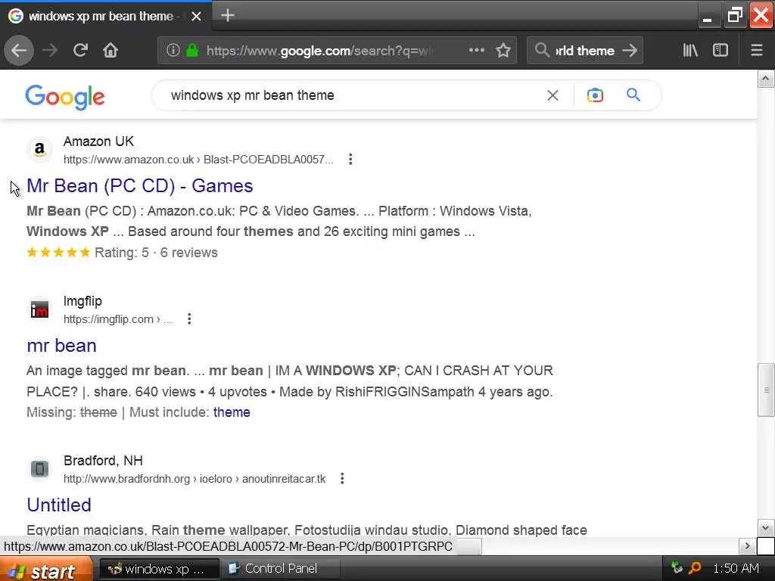Image resolution: width=775 pixels, height=581 pixels.
Task: Open the Untitled search result
Action: 59,505
